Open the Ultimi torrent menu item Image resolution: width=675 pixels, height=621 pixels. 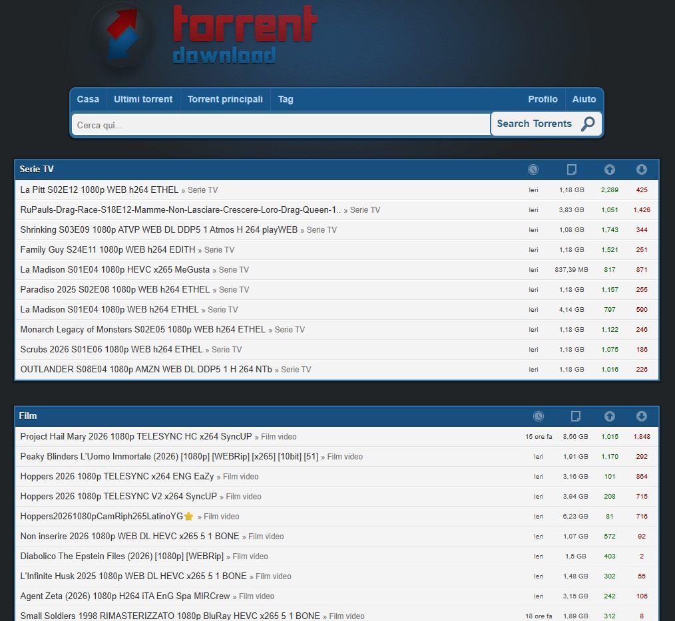tap(143, 99)
